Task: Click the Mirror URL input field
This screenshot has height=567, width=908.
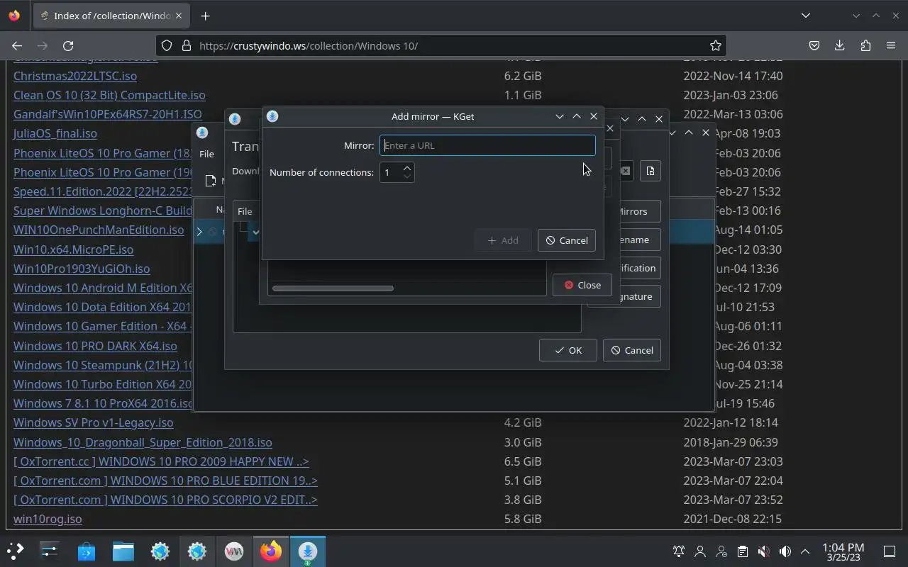Action: (x=487, y=145)
